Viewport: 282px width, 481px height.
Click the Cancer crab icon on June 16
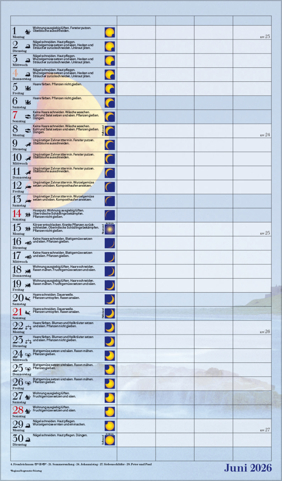coord(28,243)
